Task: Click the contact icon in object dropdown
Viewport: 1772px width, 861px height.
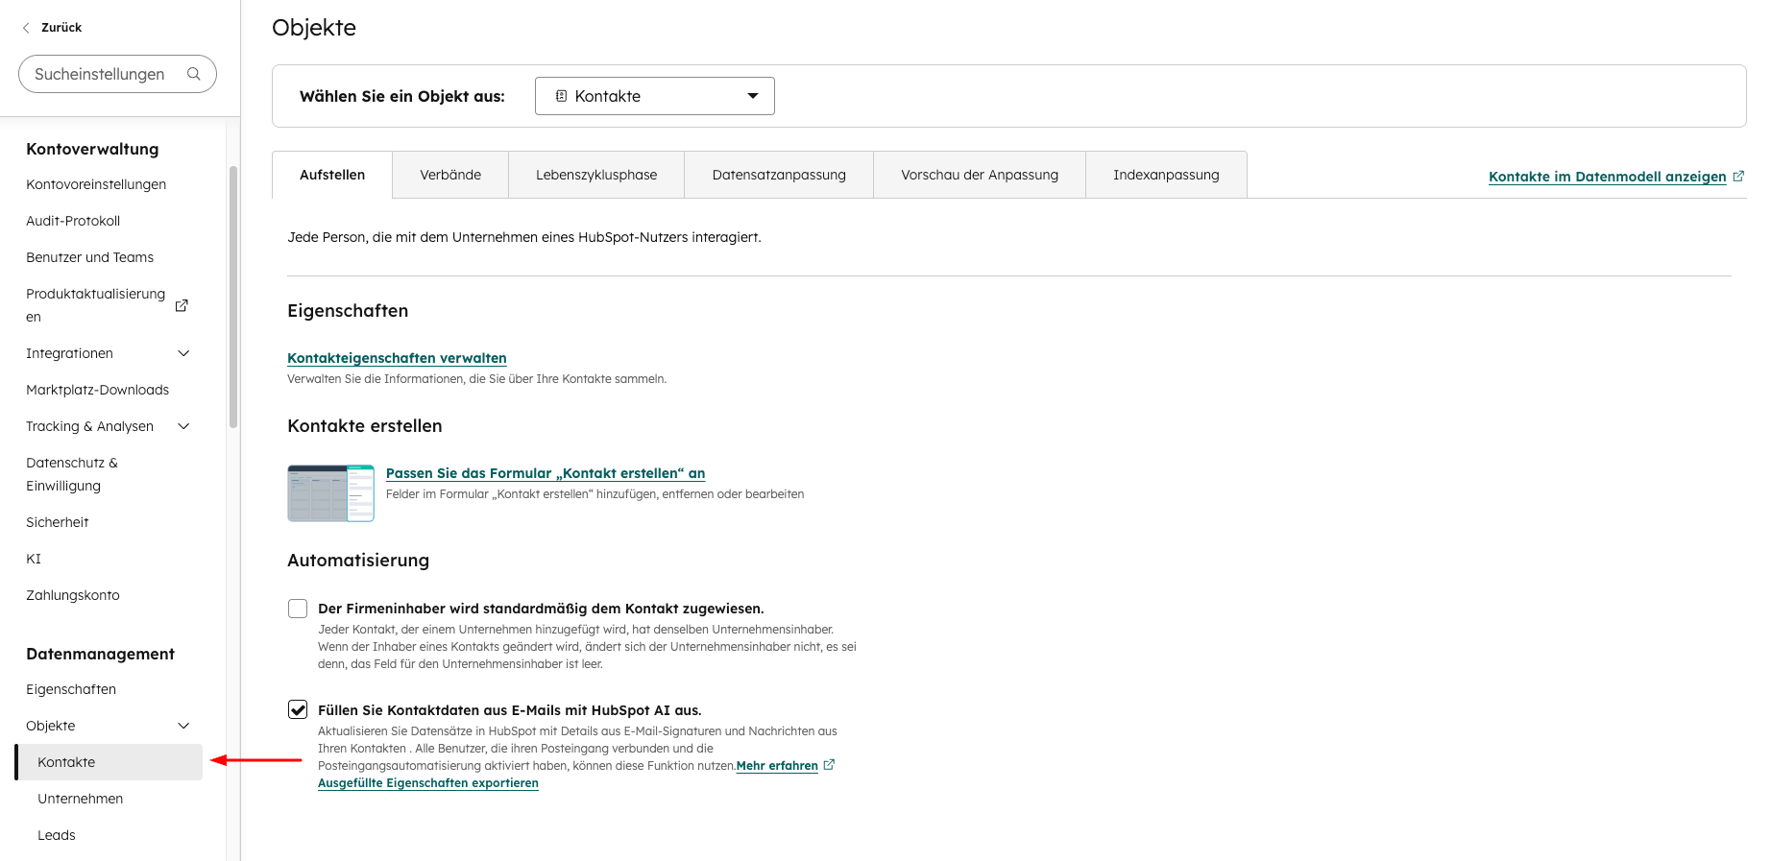Action: [562, 96]
